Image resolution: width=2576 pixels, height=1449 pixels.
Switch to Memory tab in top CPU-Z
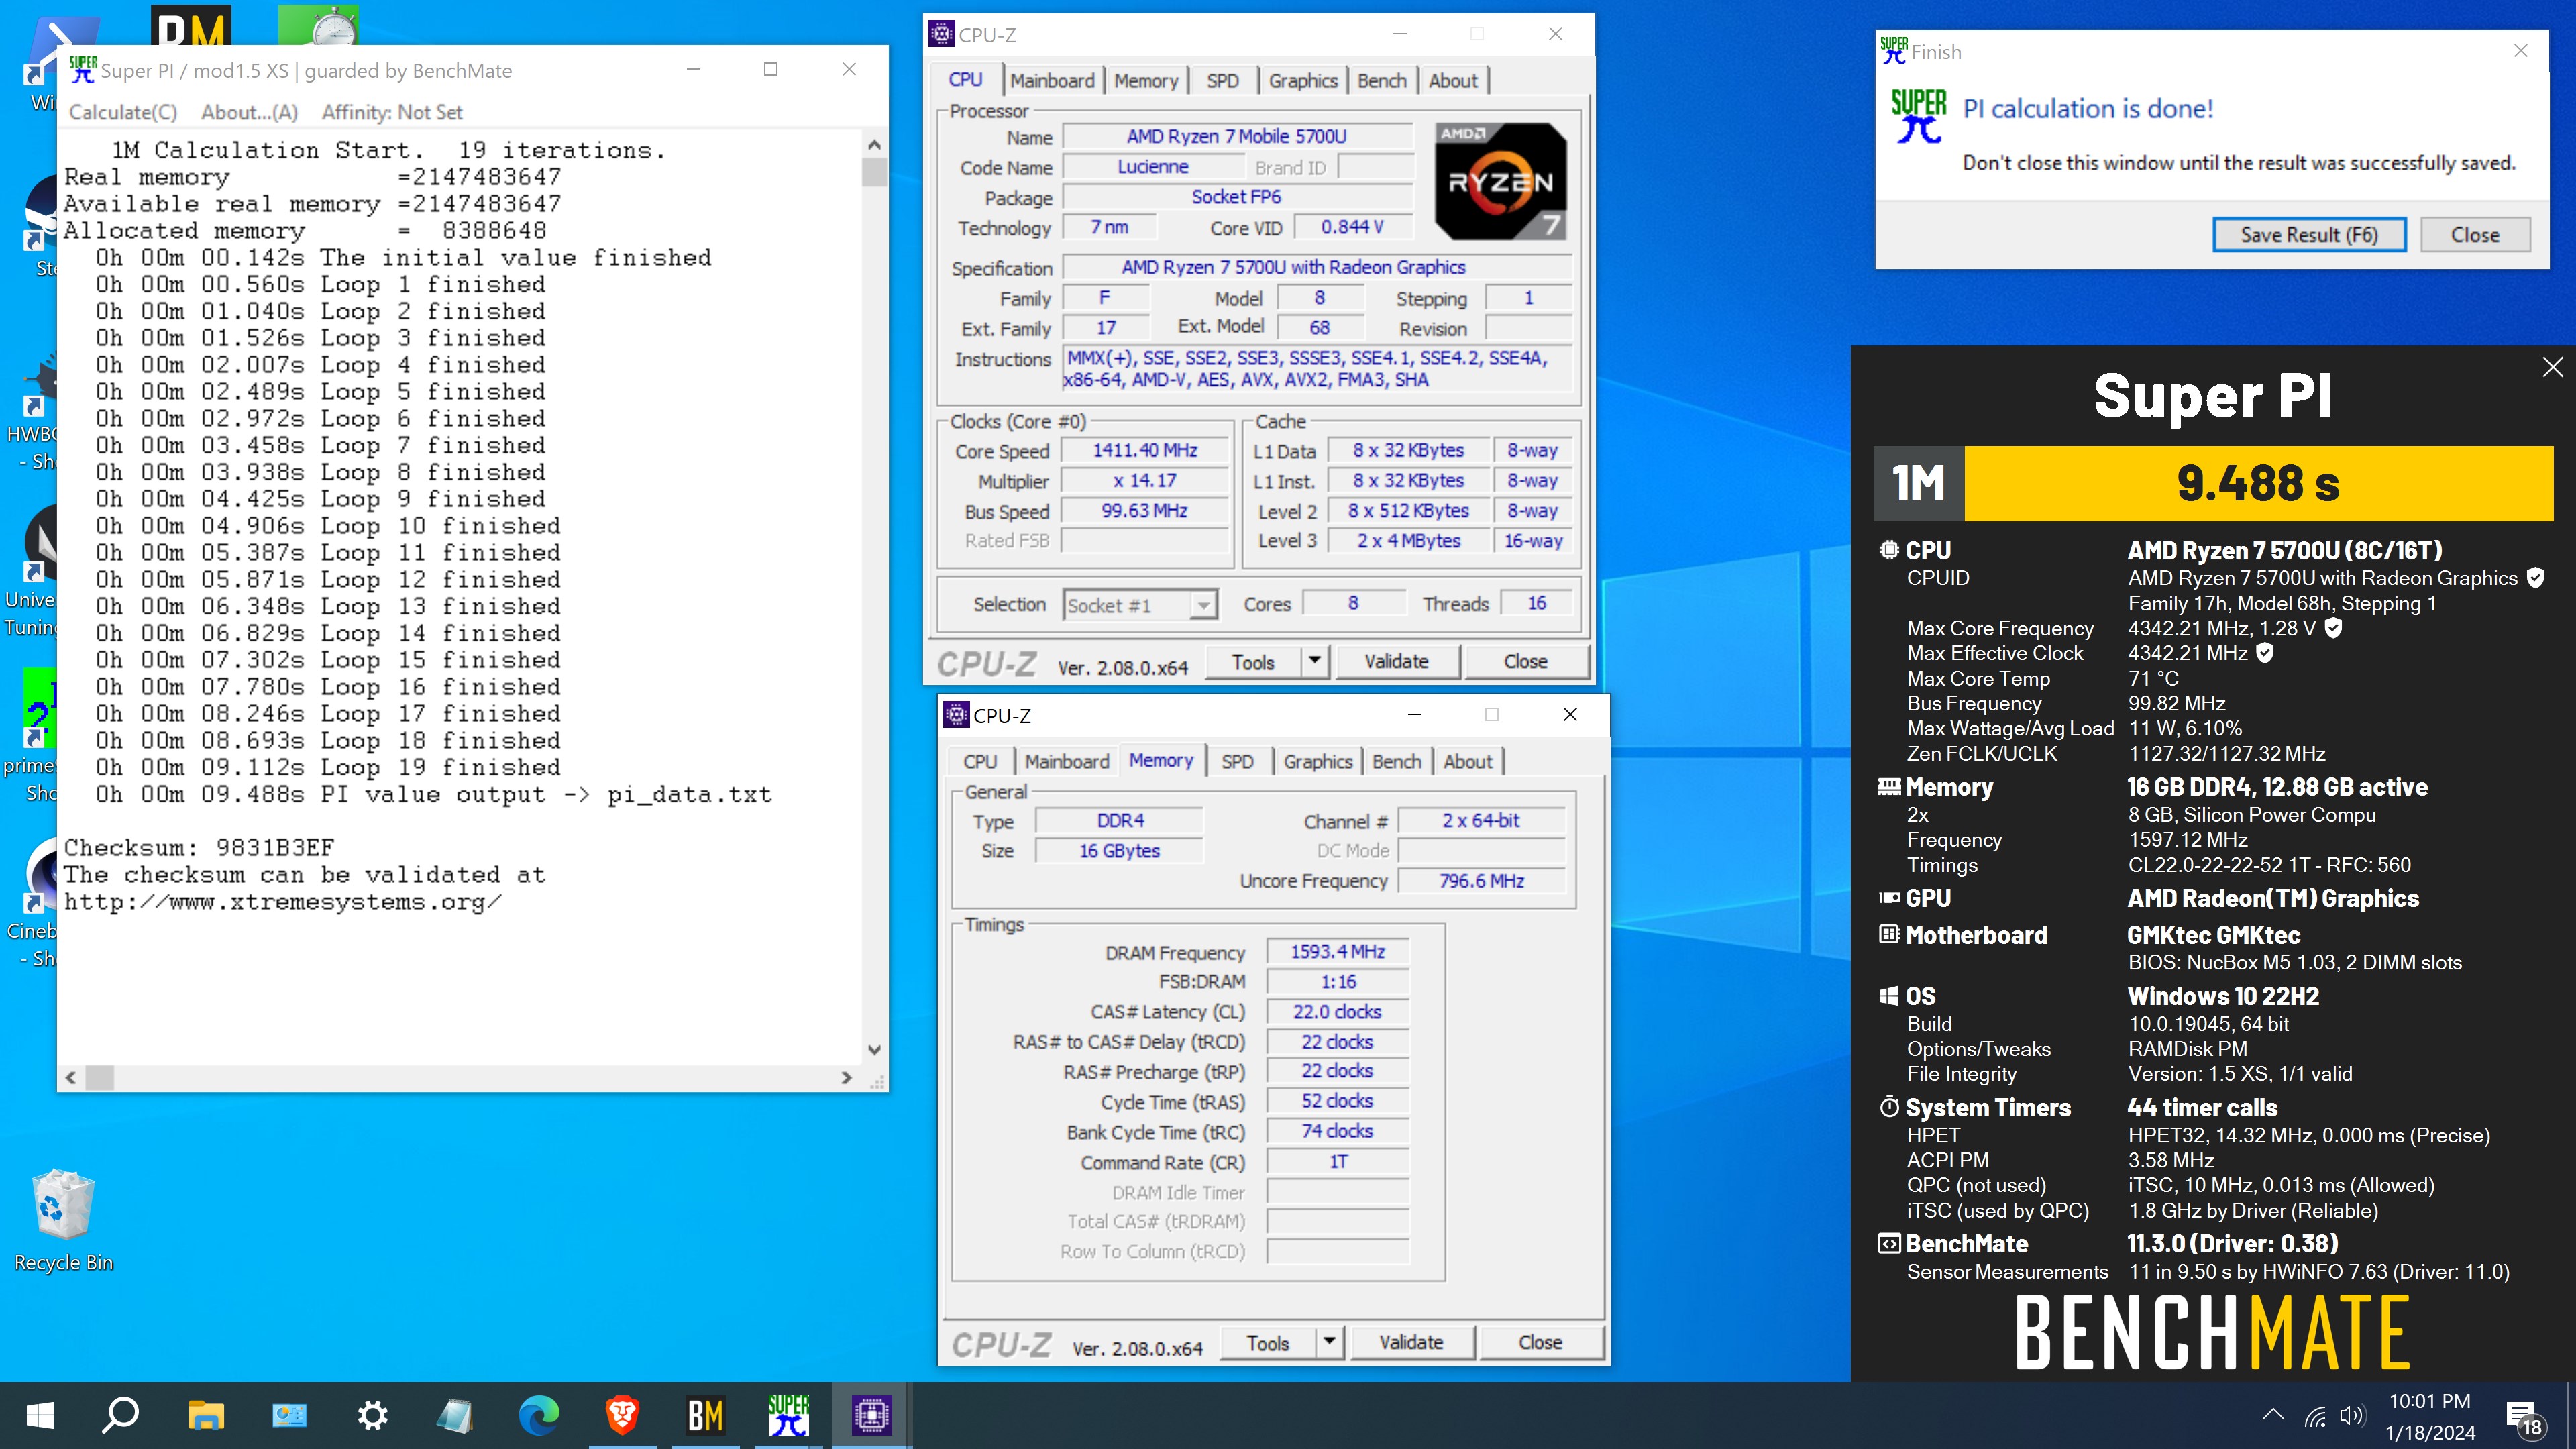click(x=1146, y=81)
